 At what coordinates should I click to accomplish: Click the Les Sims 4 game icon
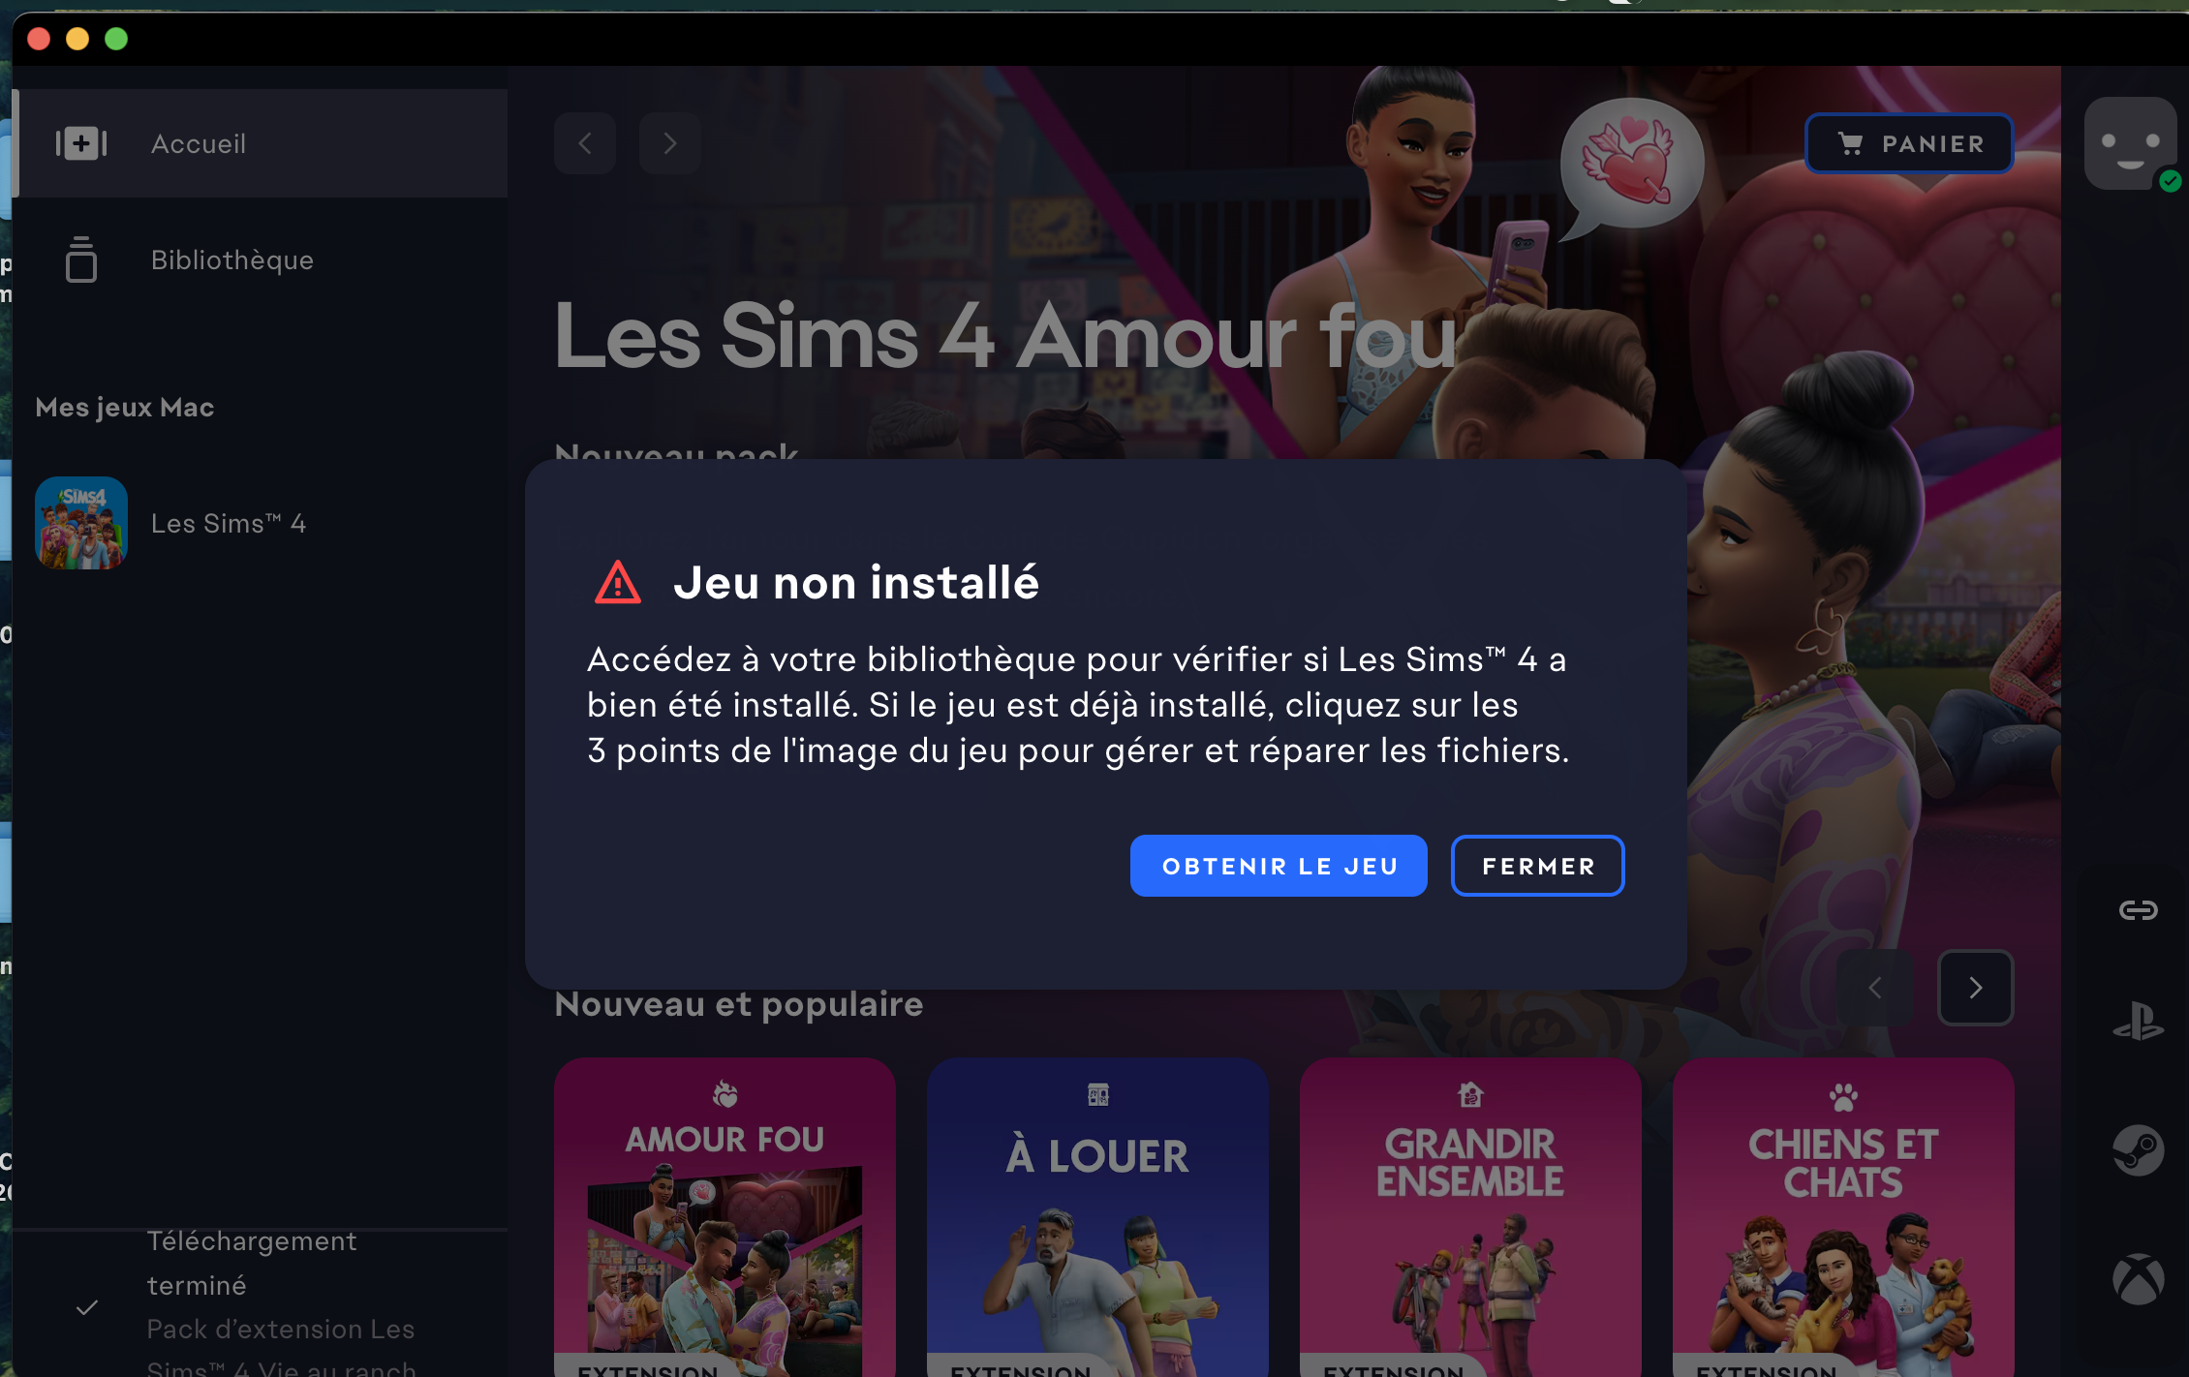[x=81, y=523]
